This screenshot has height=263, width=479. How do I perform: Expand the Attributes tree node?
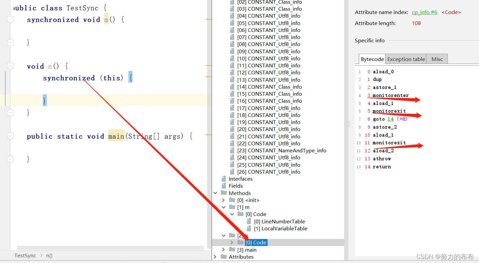(x=215, y=257)
